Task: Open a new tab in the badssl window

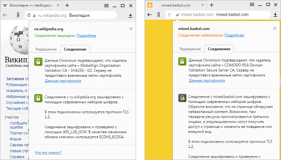Action: coord(212,5)
